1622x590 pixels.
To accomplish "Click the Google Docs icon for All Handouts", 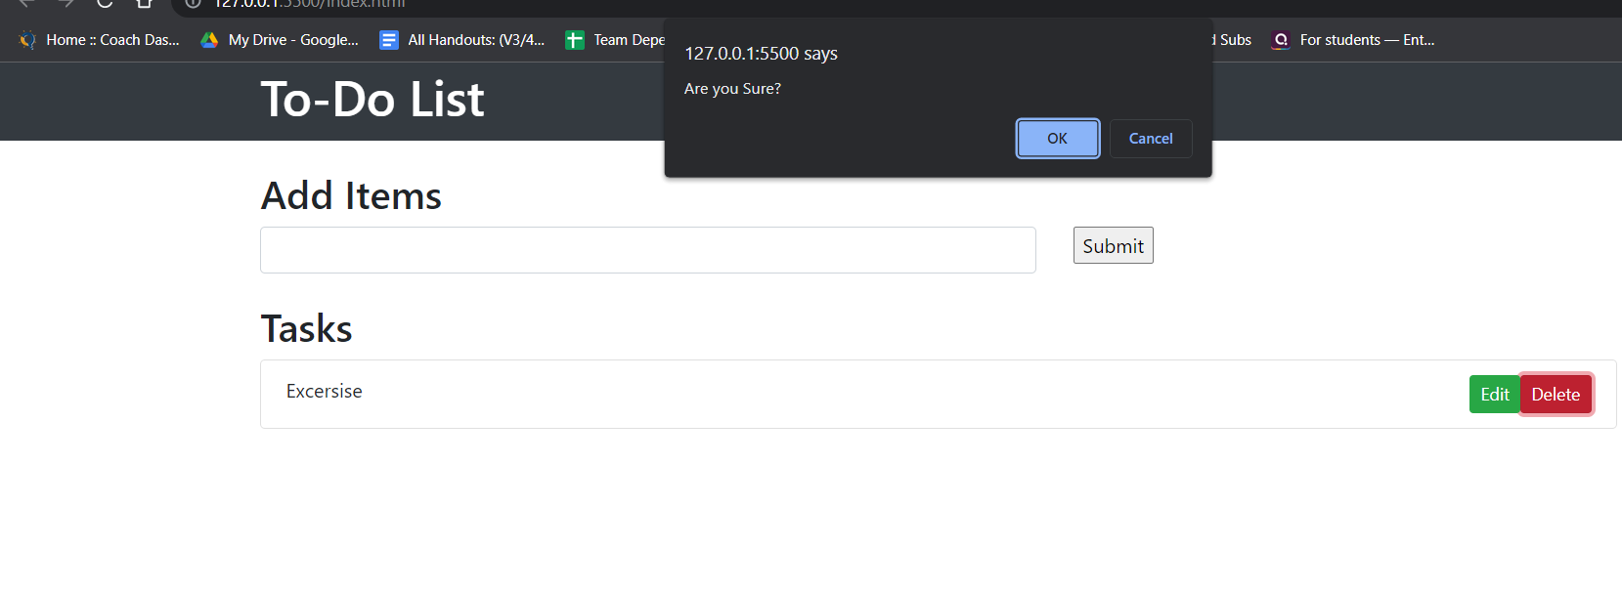I will (389, 40).
